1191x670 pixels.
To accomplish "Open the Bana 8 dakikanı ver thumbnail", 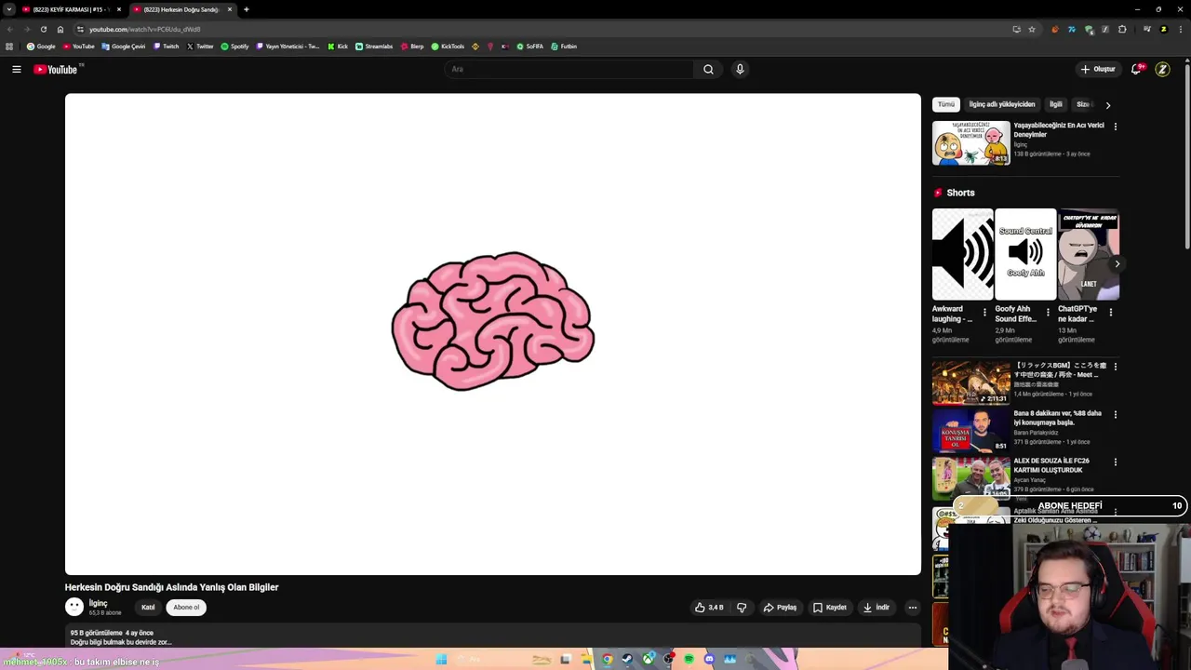I will click(971, 431).
